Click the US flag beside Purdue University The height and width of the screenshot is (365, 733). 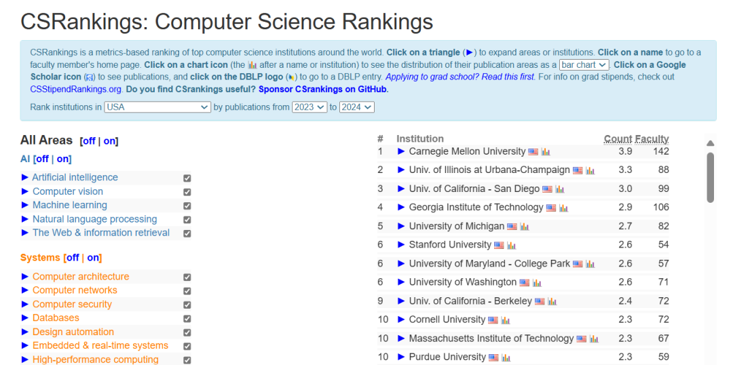pyautogui.click(x=493, y=358)
